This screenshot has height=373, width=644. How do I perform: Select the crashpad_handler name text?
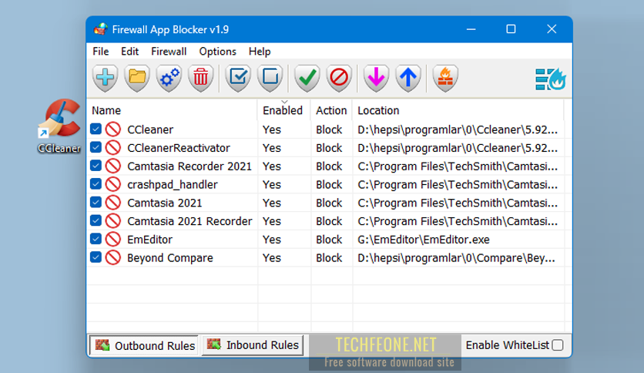click(173, 184)
